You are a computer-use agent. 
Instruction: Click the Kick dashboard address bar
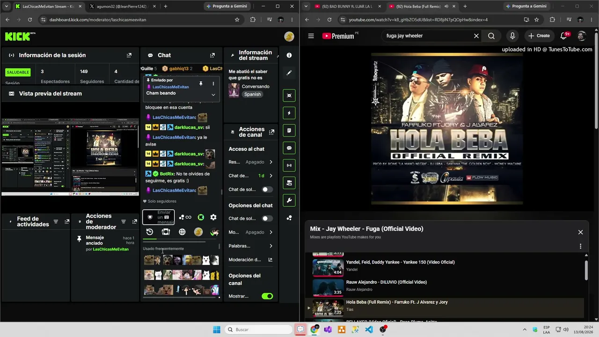139,20
